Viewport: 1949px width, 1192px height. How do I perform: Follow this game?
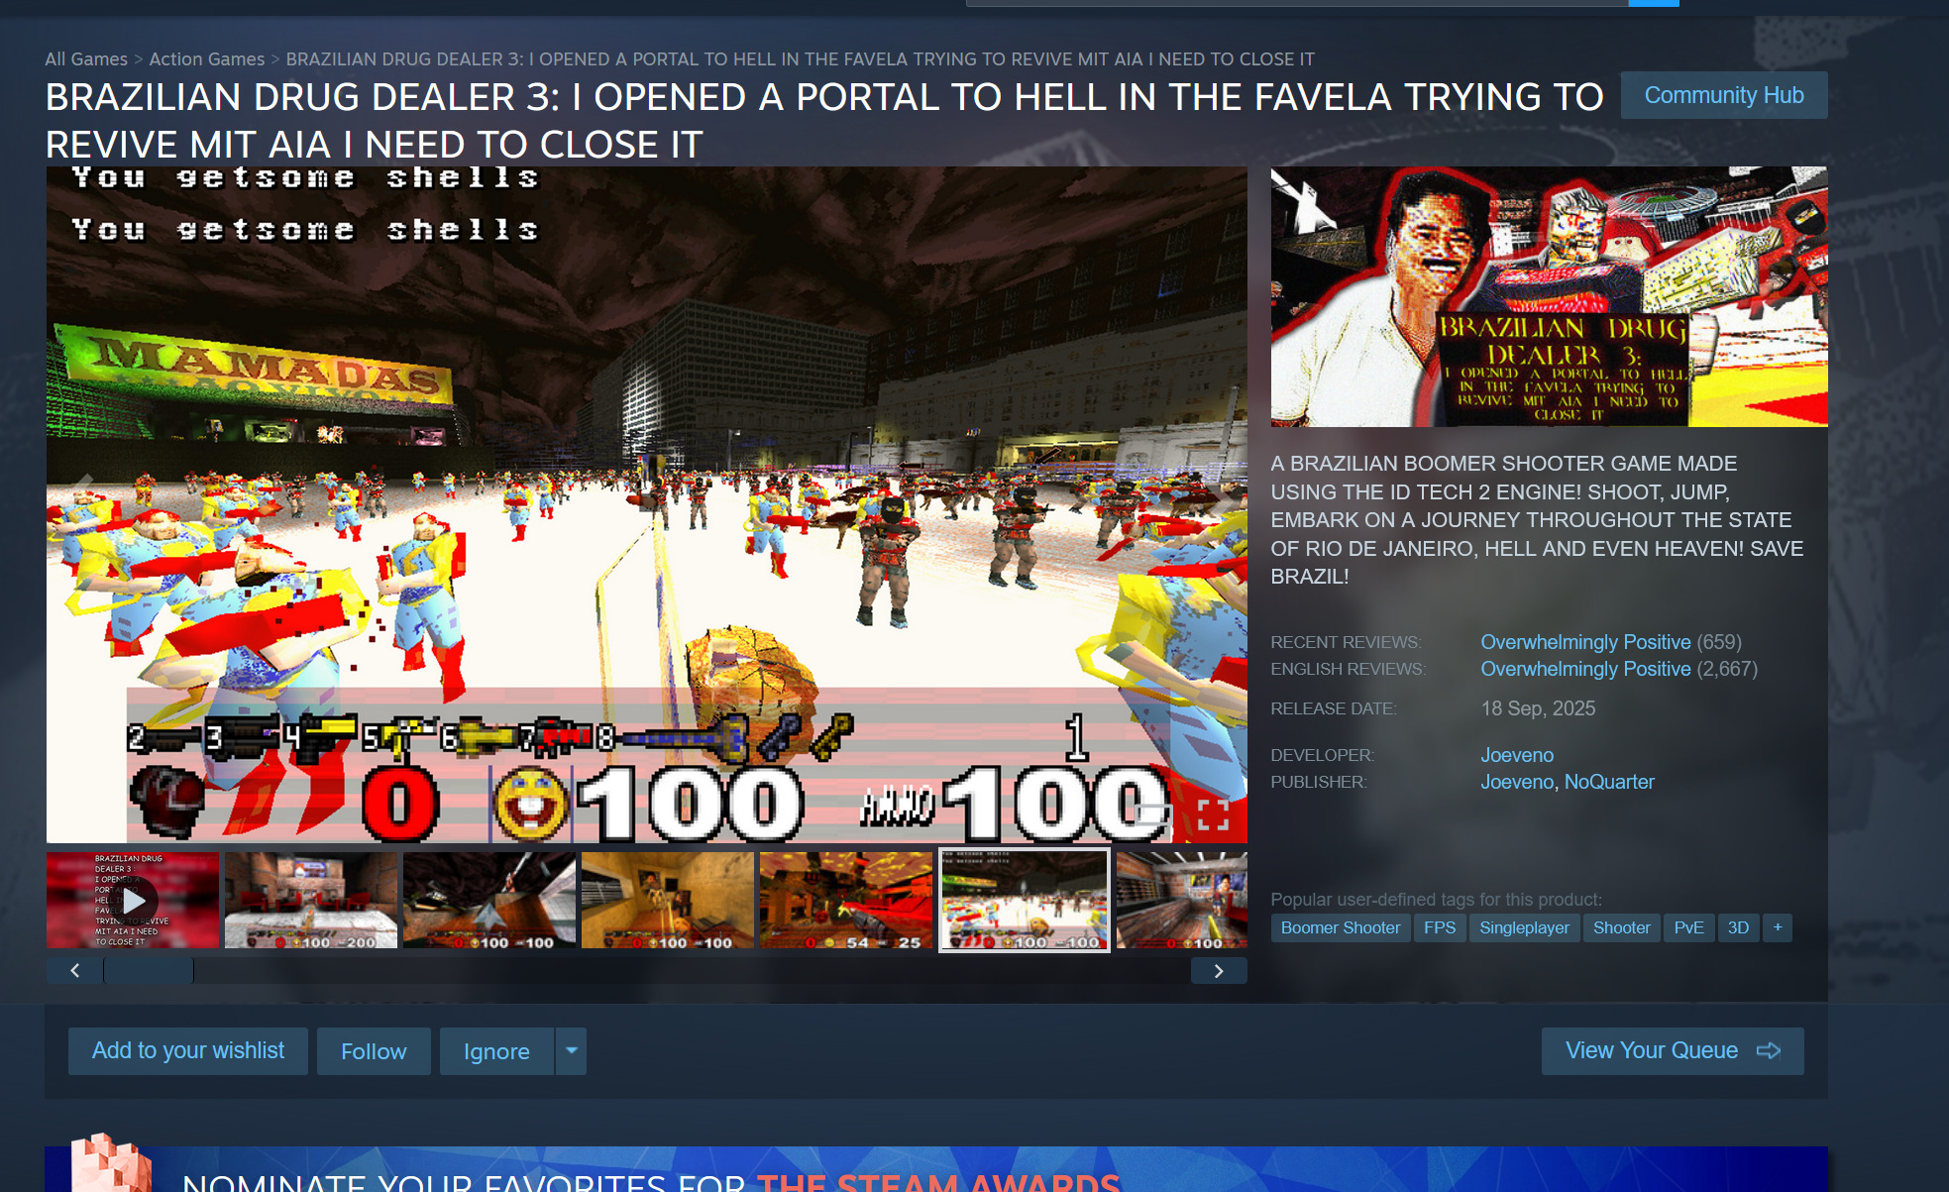[x=374, y=1051]
